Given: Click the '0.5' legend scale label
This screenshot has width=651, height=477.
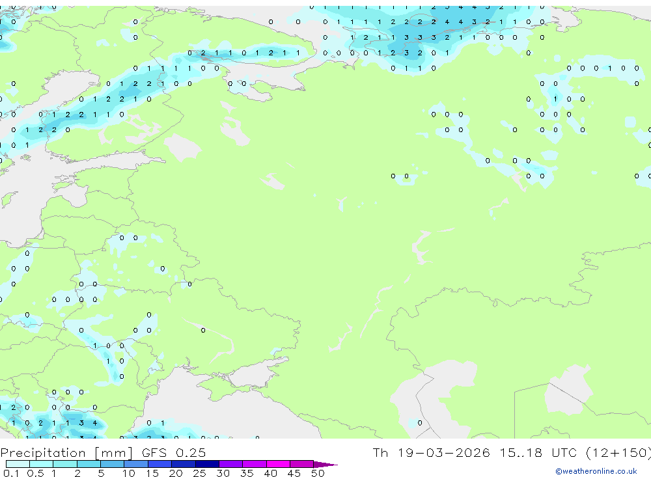Looking at the screenshot, I should (35, 473).
